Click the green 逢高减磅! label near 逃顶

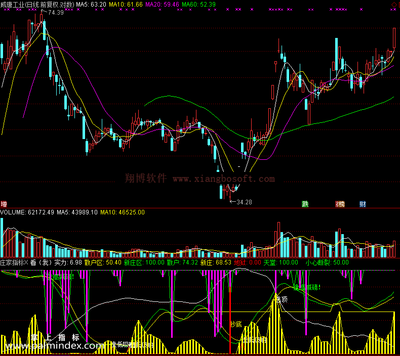click(x=307, y=287)
